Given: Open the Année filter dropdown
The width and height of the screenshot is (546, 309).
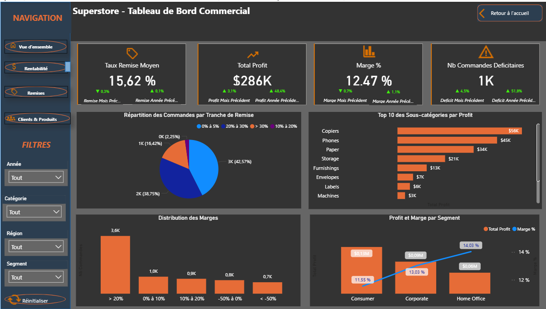Looking at the screenshot, I should tap(36, 178).
